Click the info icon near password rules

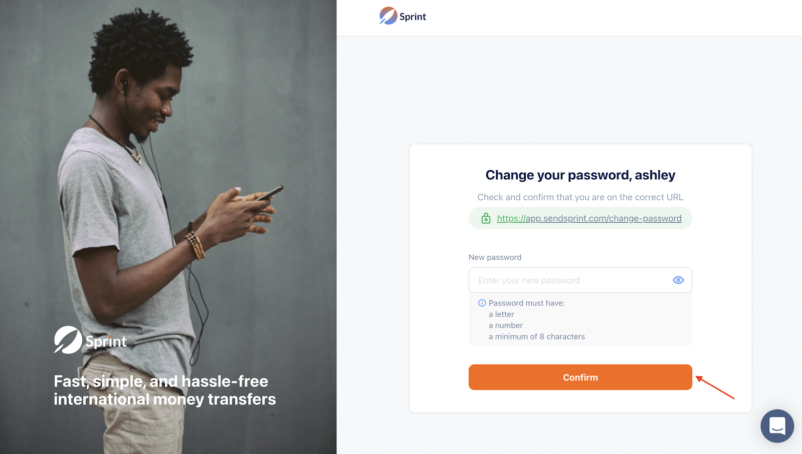(x=482, y=303)
